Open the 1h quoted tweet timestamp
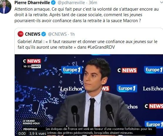Viewport: 163px width, 136px height. (72, 34)
